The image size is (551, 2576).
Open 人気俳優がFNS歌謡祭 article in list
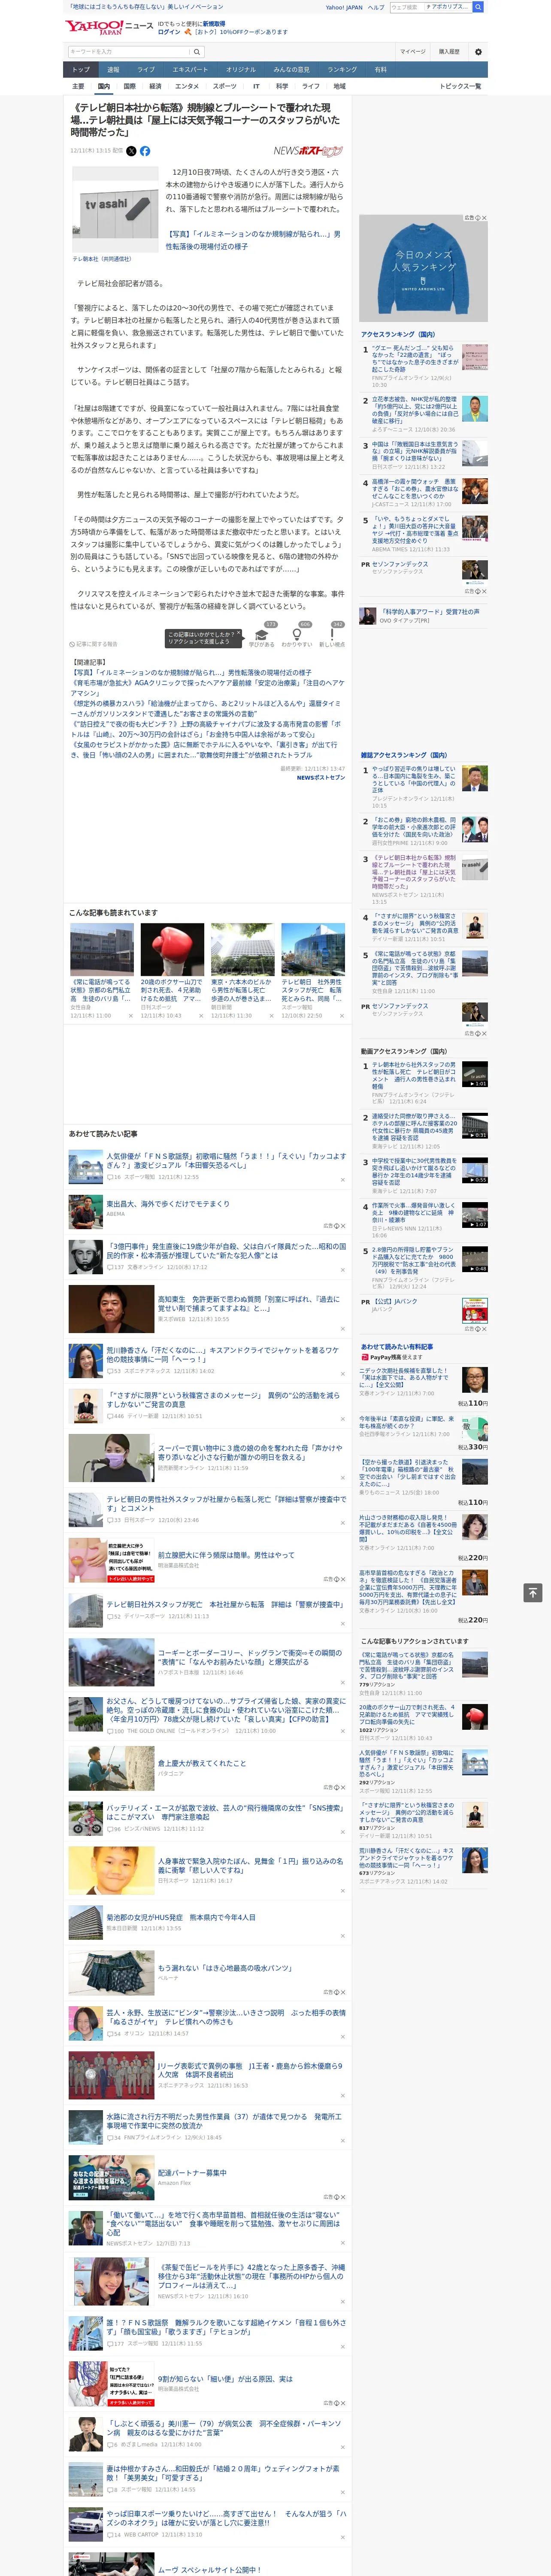coord(226,1160)
